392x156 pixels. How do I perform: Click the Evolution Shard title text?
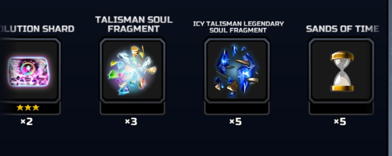pos(37,29)
